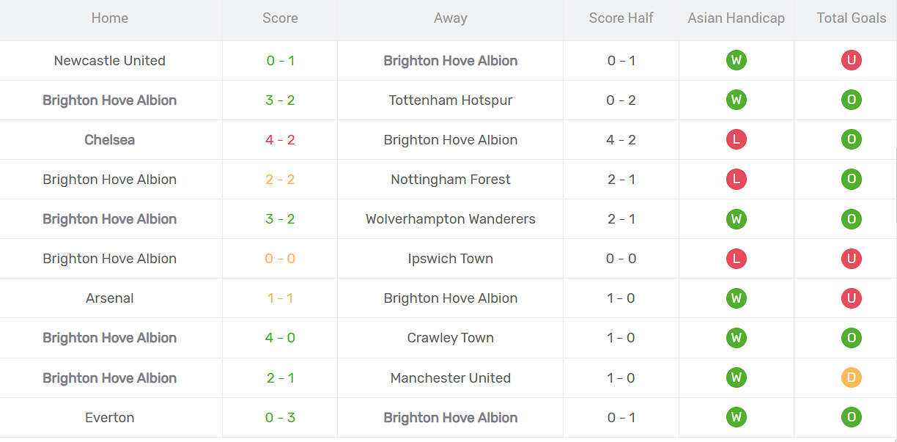The width and height of the screenshot is (897, 442).
Task: Click the Total Goals column header
Action: (x=851, y=18)
